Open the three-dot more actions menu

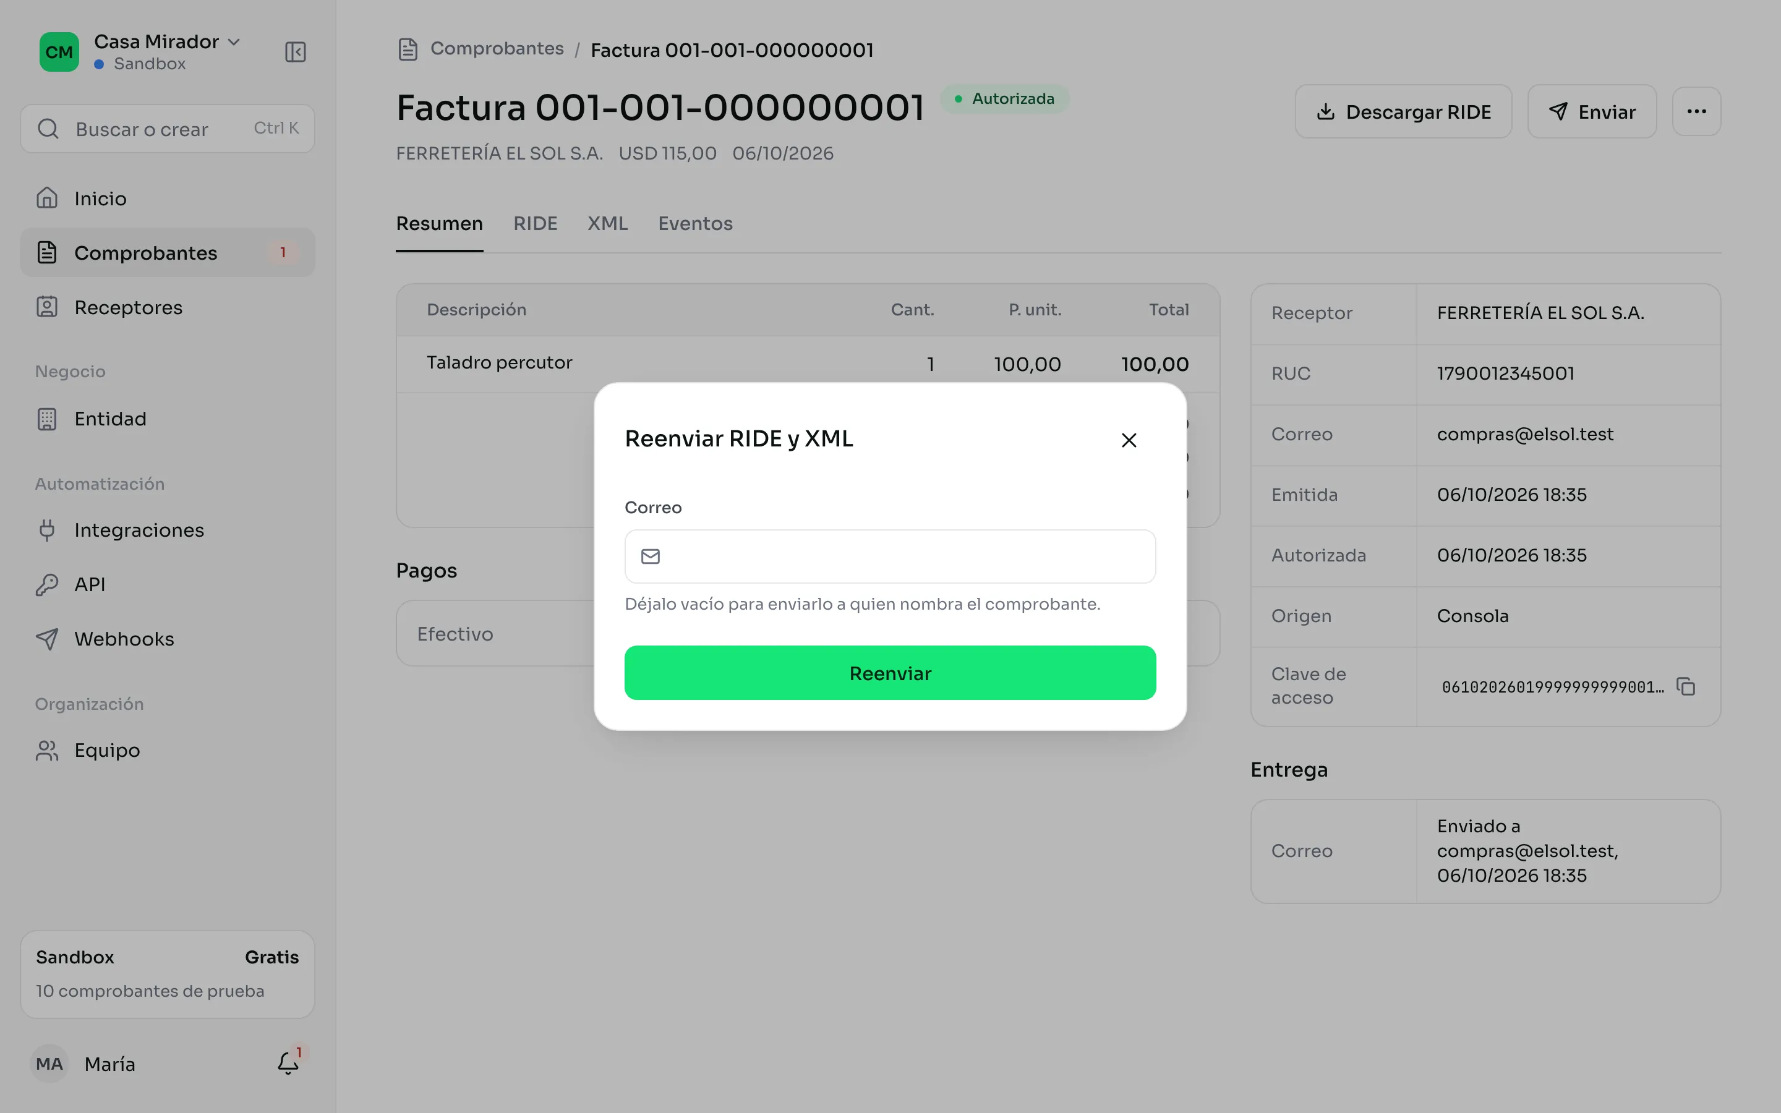click(1696, 111)
